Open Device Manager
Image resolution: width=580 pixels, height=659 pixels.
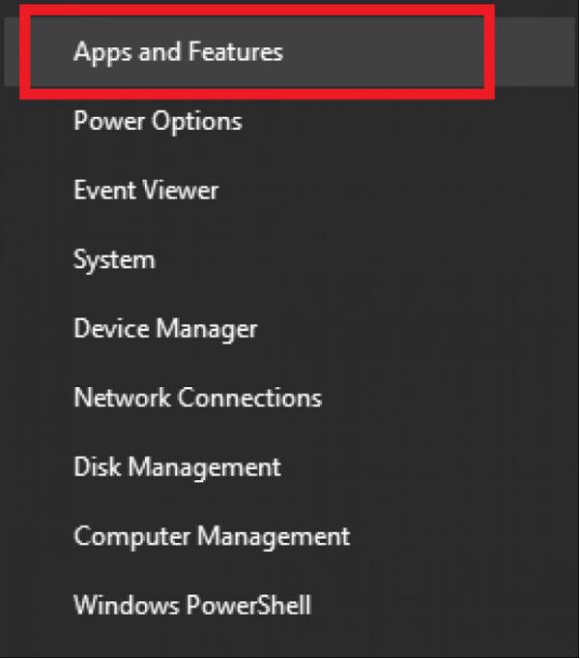click(x=165, y=328)
